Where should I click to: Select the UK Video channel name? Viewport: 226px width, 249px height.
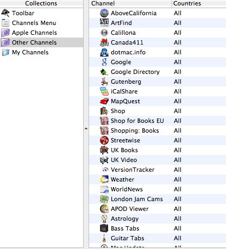(124, 160)
